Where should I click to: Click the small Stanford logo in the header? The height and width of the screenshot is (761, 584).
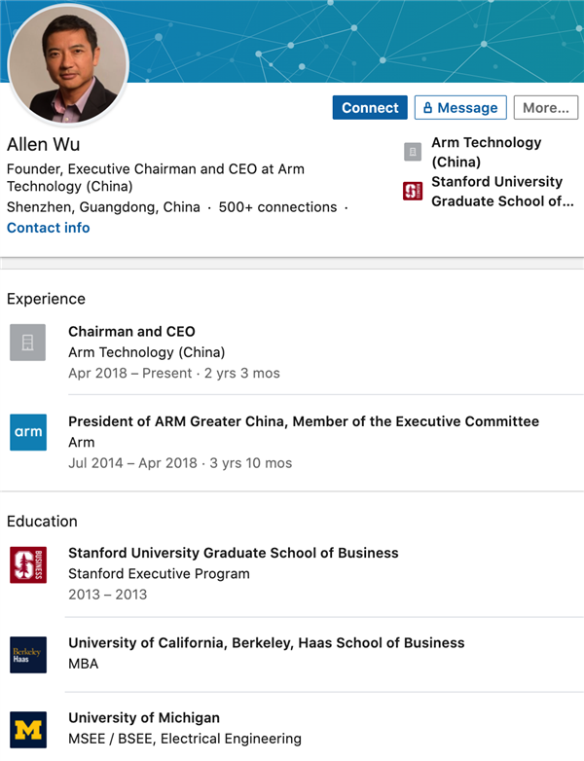click(413, 191)
